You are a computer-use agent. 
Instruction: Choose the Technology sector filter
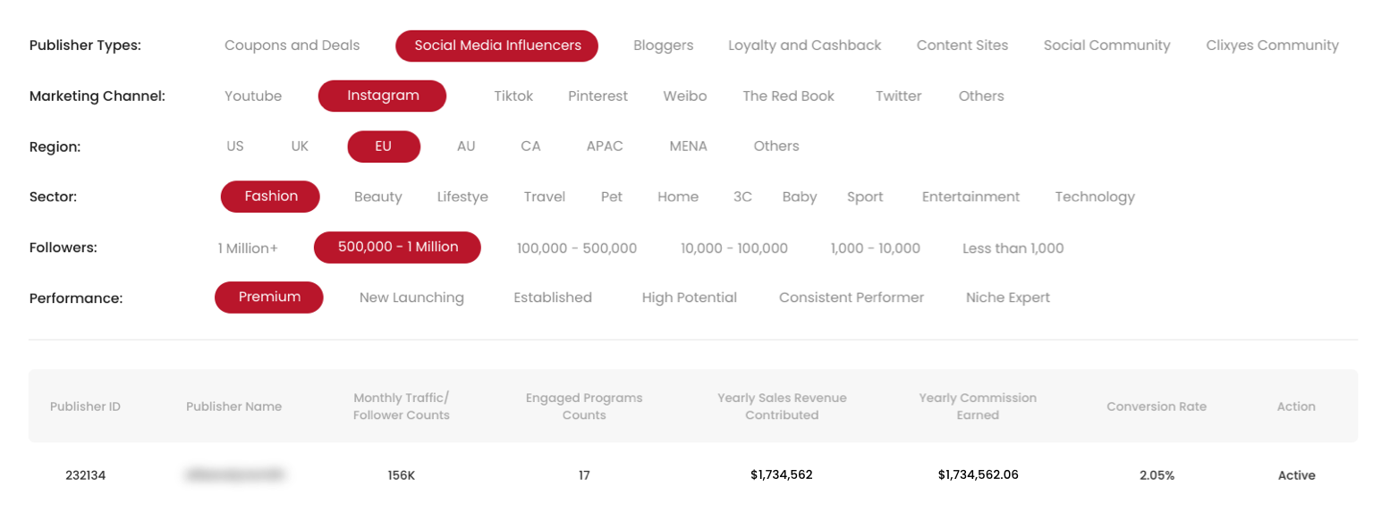point(1095,197)
